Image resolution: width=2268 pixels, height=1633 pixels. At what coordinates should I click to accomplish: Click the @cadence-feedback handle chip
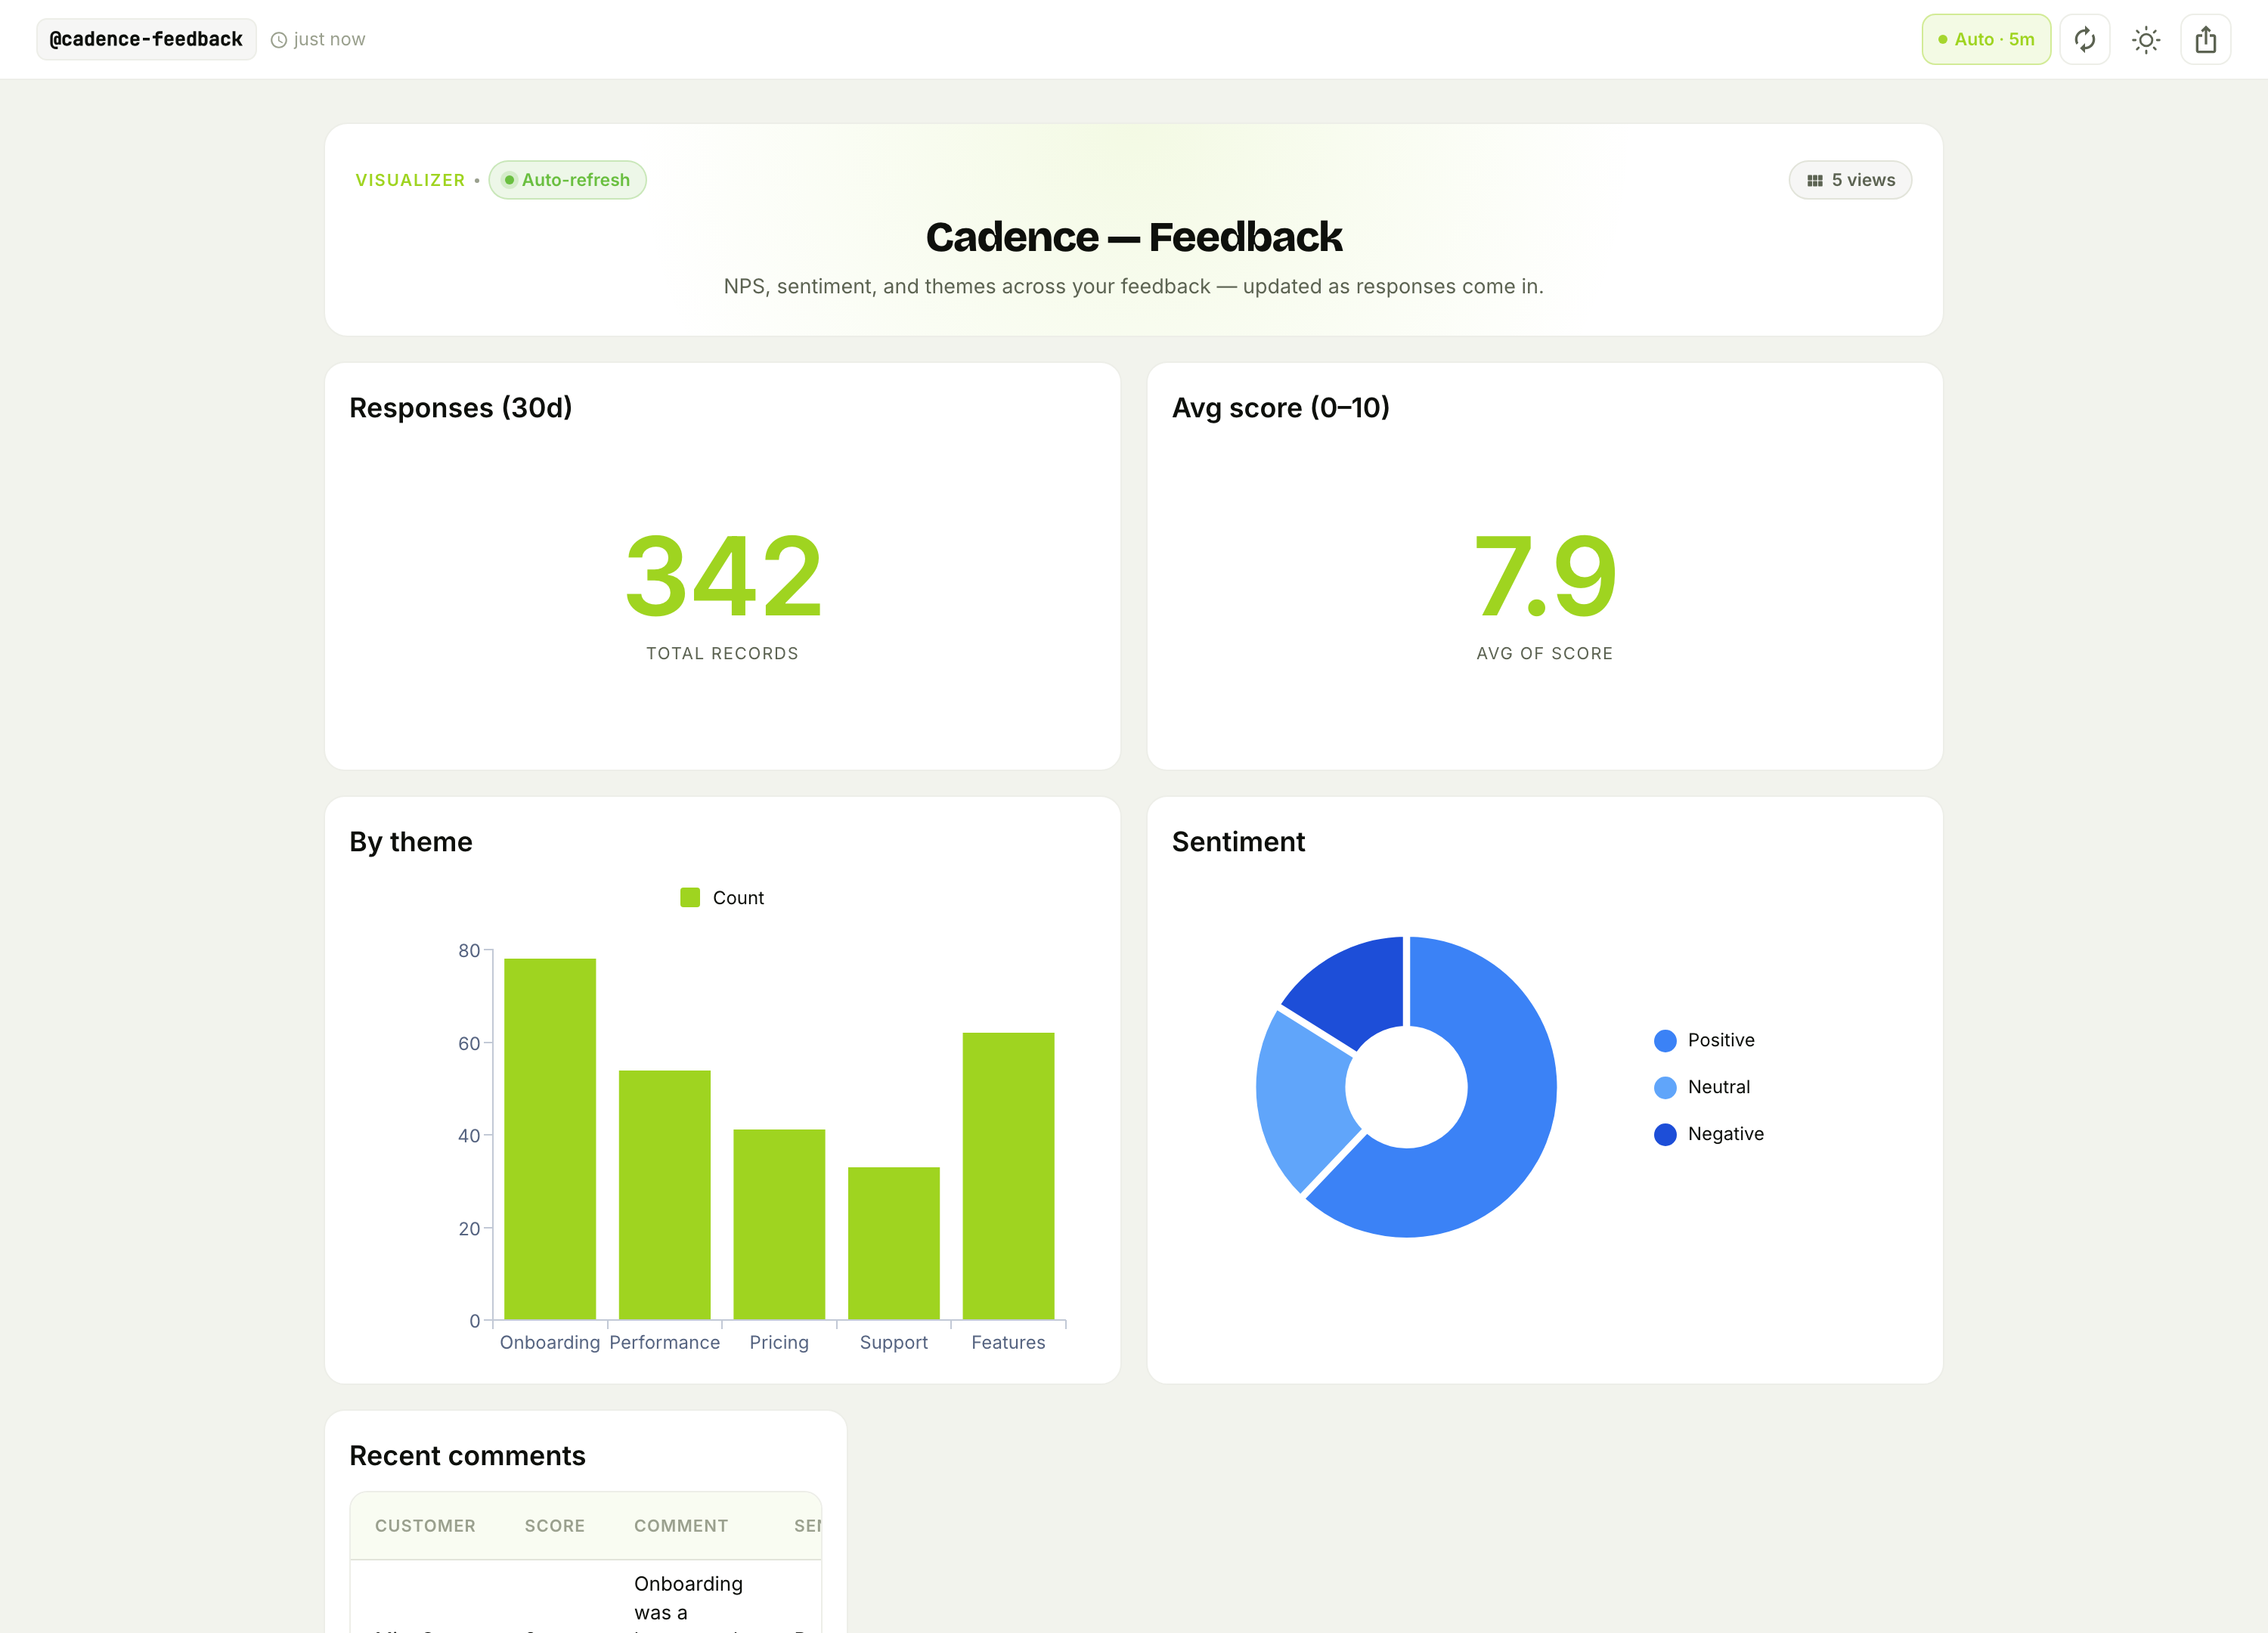click(x=146, y=39)
